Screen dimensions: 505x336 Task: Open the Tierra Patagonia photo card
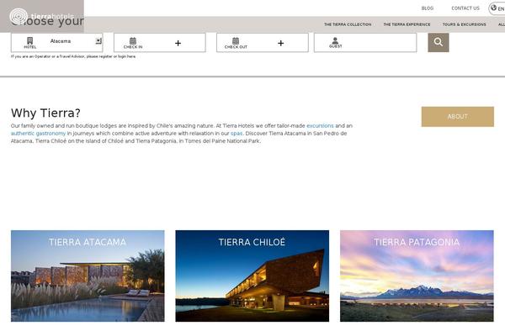(x=417, y=276)
